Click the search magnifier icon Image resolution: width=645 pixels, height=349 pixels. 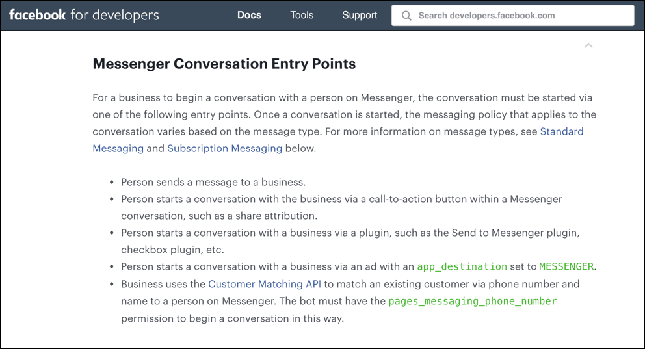[406, 16]
